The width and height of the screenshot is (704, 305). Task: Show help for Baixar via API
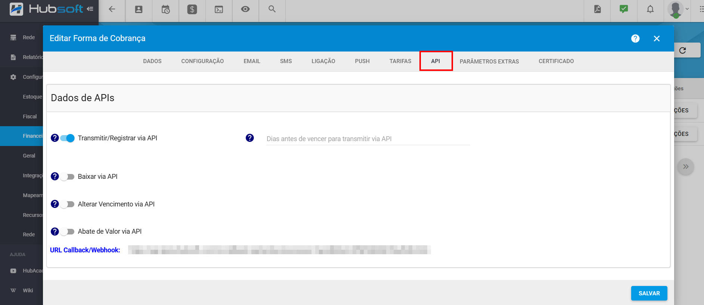coord(55,176)
